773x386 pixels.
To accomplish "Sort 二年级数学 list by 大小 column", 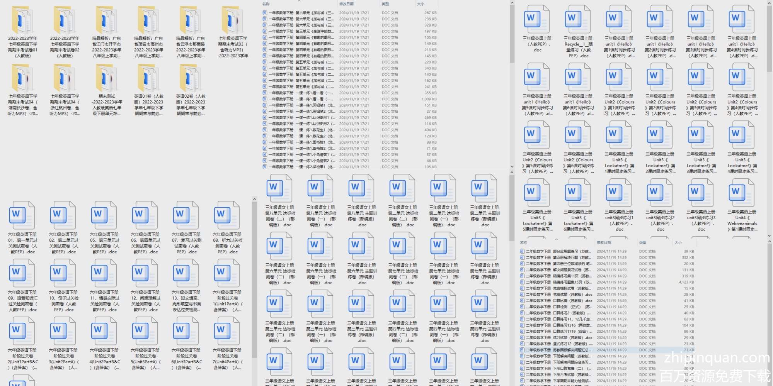I will click(x=678, y=243).
